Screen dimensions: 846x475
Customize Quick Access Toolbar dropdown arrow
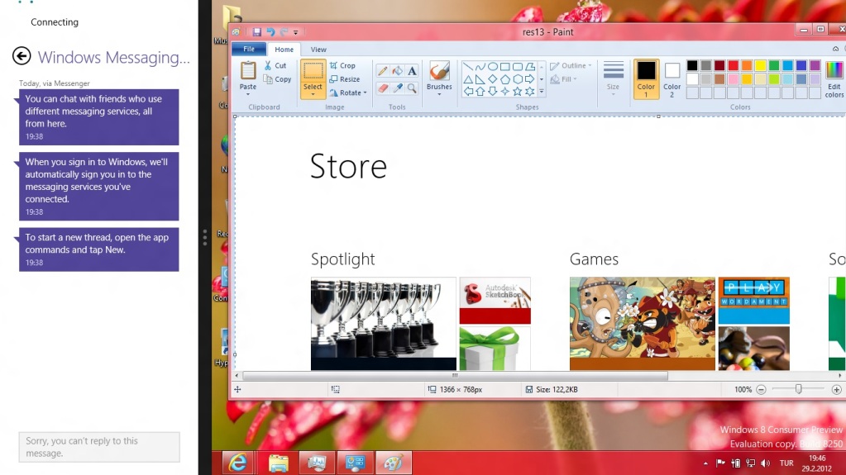tap(296, 32)
